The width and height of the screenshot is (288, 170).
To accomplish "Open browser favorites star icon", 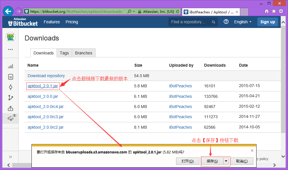I will tap(274, 11).
